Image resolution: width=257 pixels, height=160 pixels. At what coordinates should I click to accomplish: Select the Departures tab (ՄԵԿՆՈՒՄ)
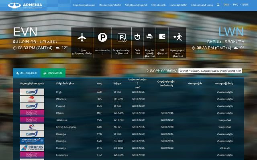pos(53,73)
